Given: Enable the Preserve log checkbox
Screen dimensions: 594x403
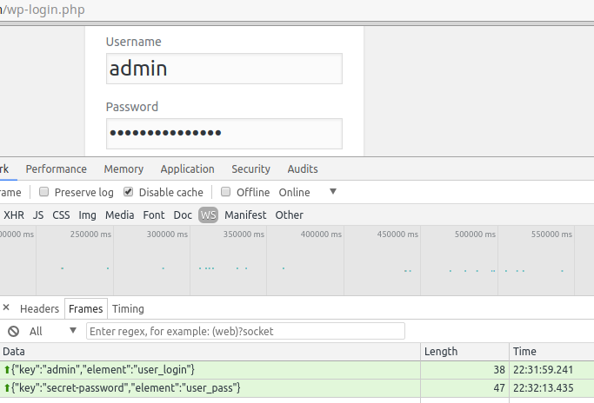Looking at the screenshot, I should 44,192.
